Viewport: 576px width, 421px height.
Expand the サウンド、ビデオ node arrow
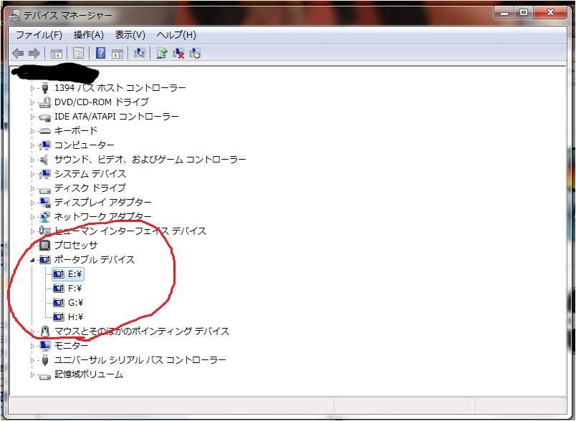[32, 160]
